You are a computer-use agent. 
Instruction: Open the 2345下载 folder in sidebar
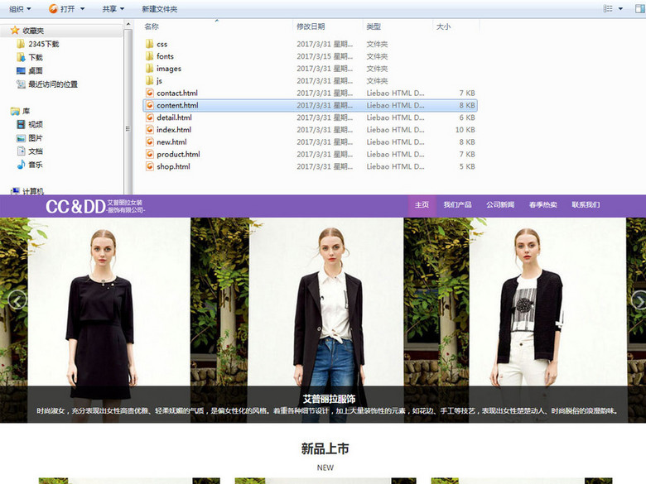pyautogui.click(x=37, y=44)
